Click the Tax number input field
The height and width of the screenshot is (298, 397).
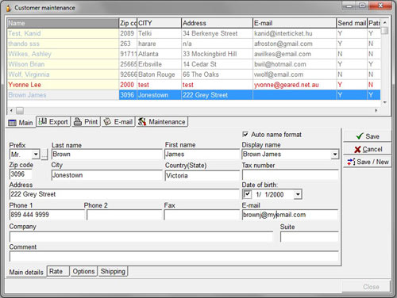click(x=290, y=175)
